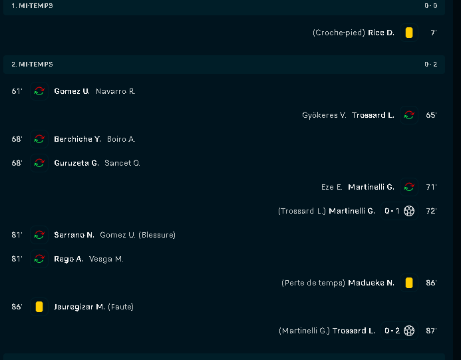
Task: Click the (Perte de temps) reason text
Action: pyautogui.click(x=313, y=283)
